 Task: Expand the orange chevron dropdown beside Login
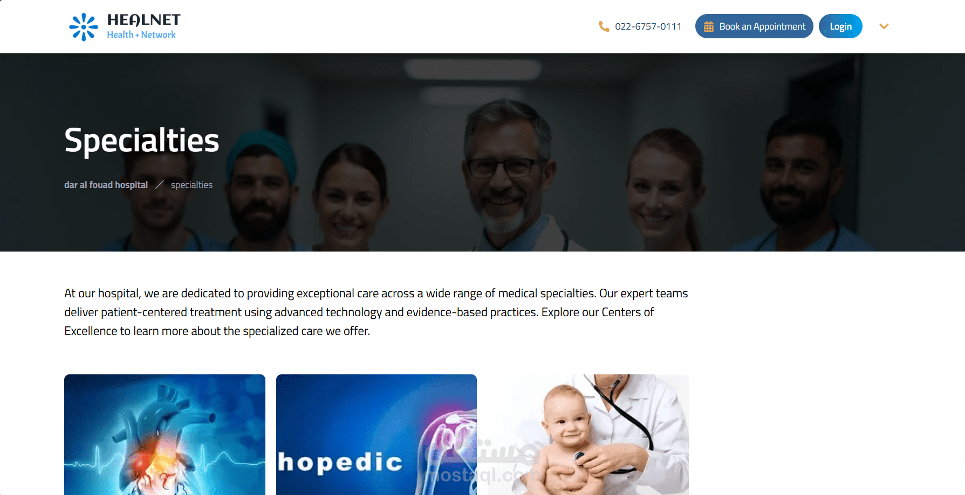point(884,26)
